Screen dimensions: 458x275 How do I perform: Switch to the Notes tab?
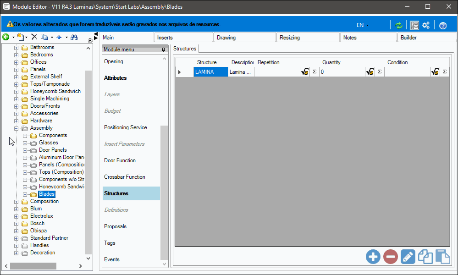click(x=369, y=38)
